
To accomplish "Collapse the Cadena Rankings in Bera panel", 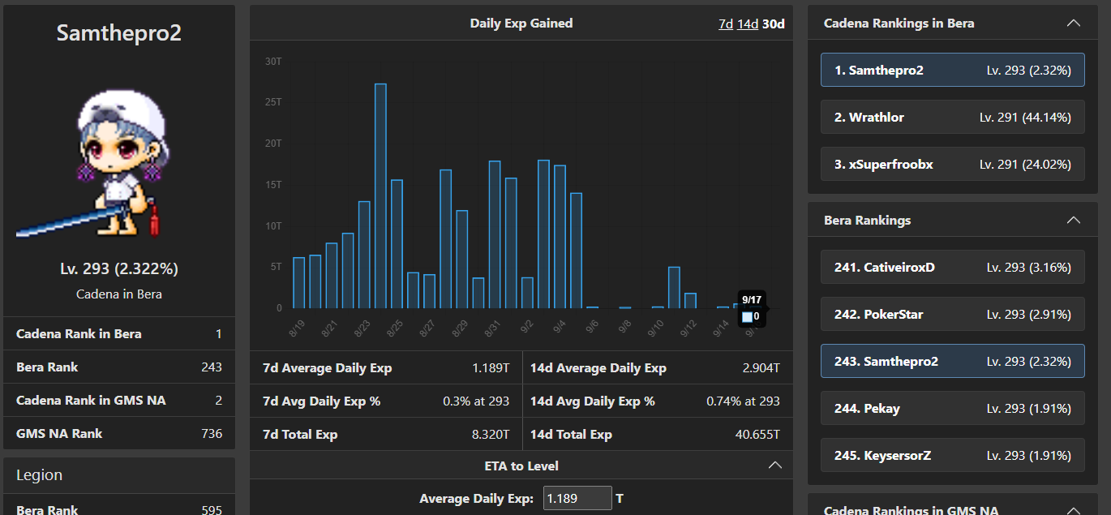I will tap(1073, 23).
